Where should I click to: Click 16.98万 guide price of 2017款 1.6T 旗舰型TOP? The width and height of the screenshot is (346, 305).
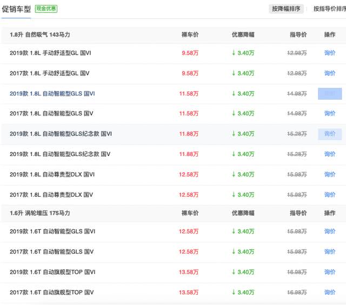tap(297, 293)
